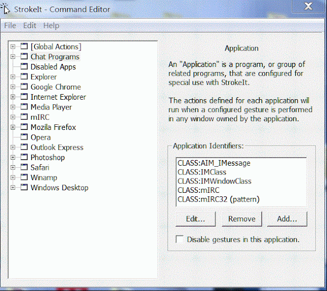Screen dimensions: 327x291
Task: Click the Chat Programs application icon
Action: [x=24, y=56]
